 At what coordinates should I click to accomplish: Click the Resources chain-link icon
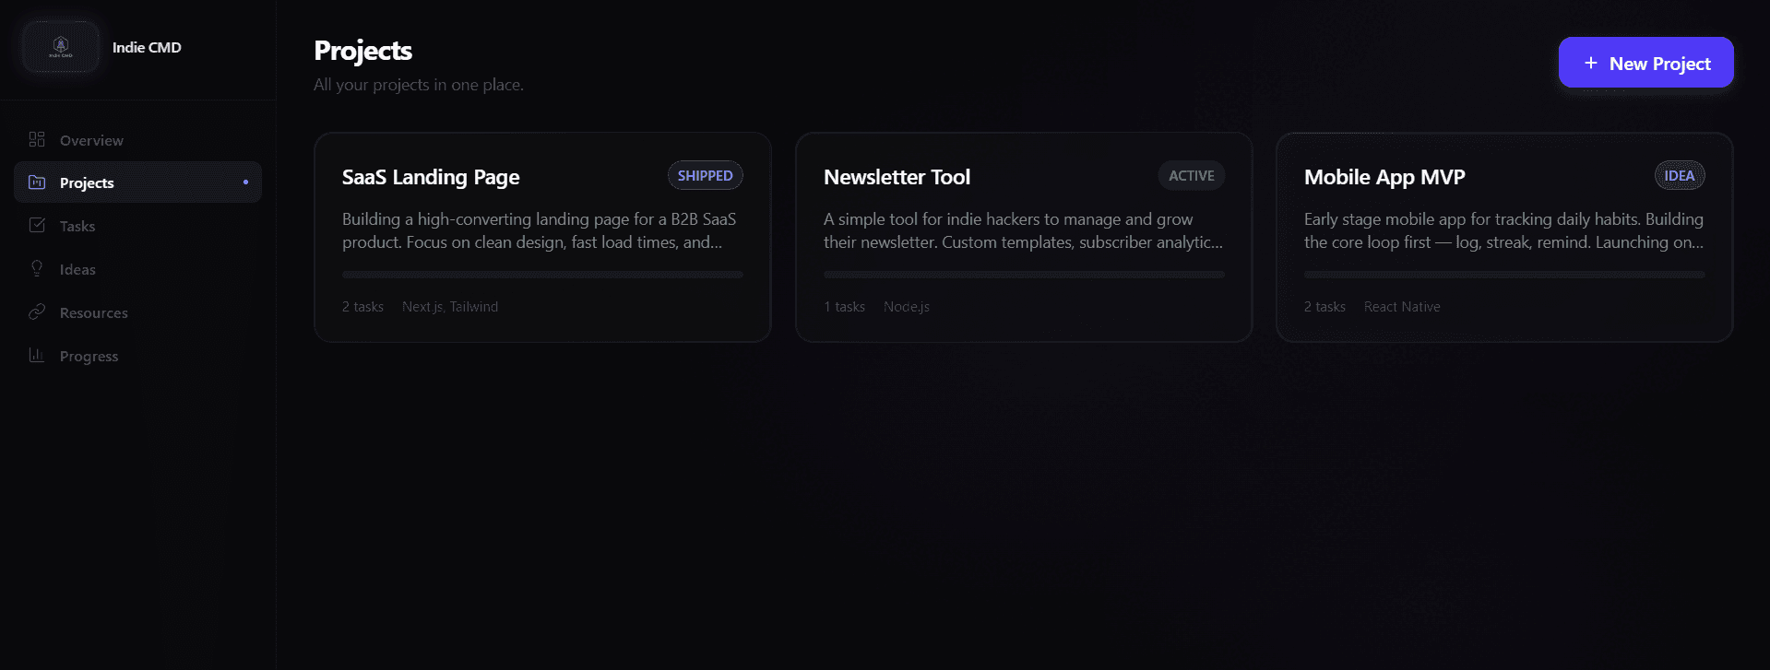(x=37, y=311)
